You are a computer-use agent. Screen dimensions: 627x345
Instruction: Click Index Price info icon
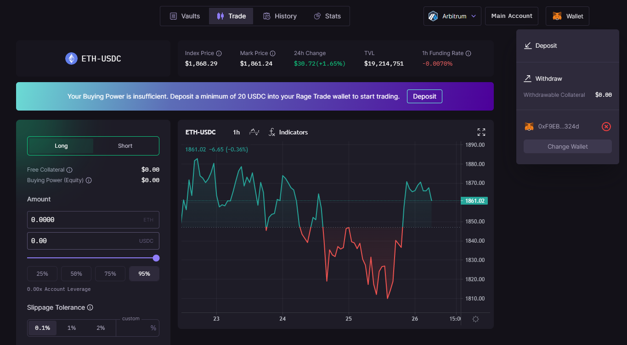(219, 53)
